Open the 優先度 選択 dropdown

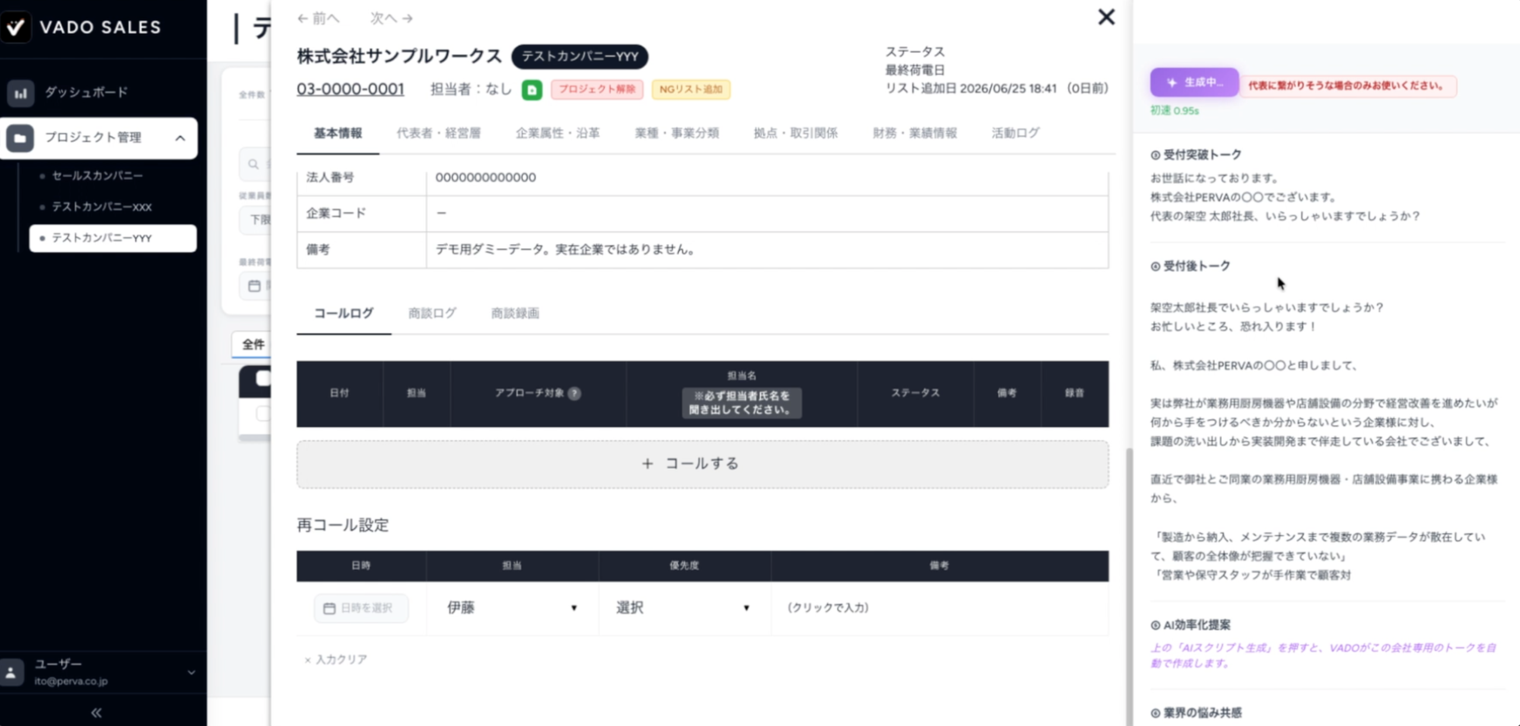click(684, 608)
